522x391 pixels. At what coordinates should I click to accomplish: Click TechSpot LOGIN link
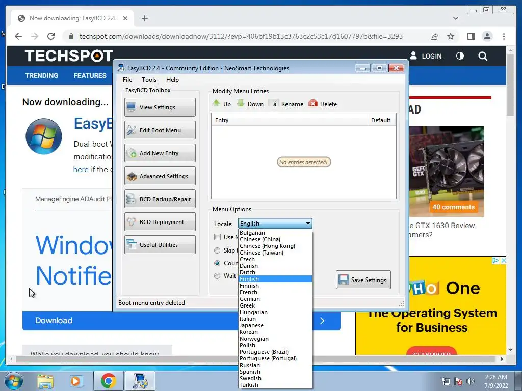426,56
